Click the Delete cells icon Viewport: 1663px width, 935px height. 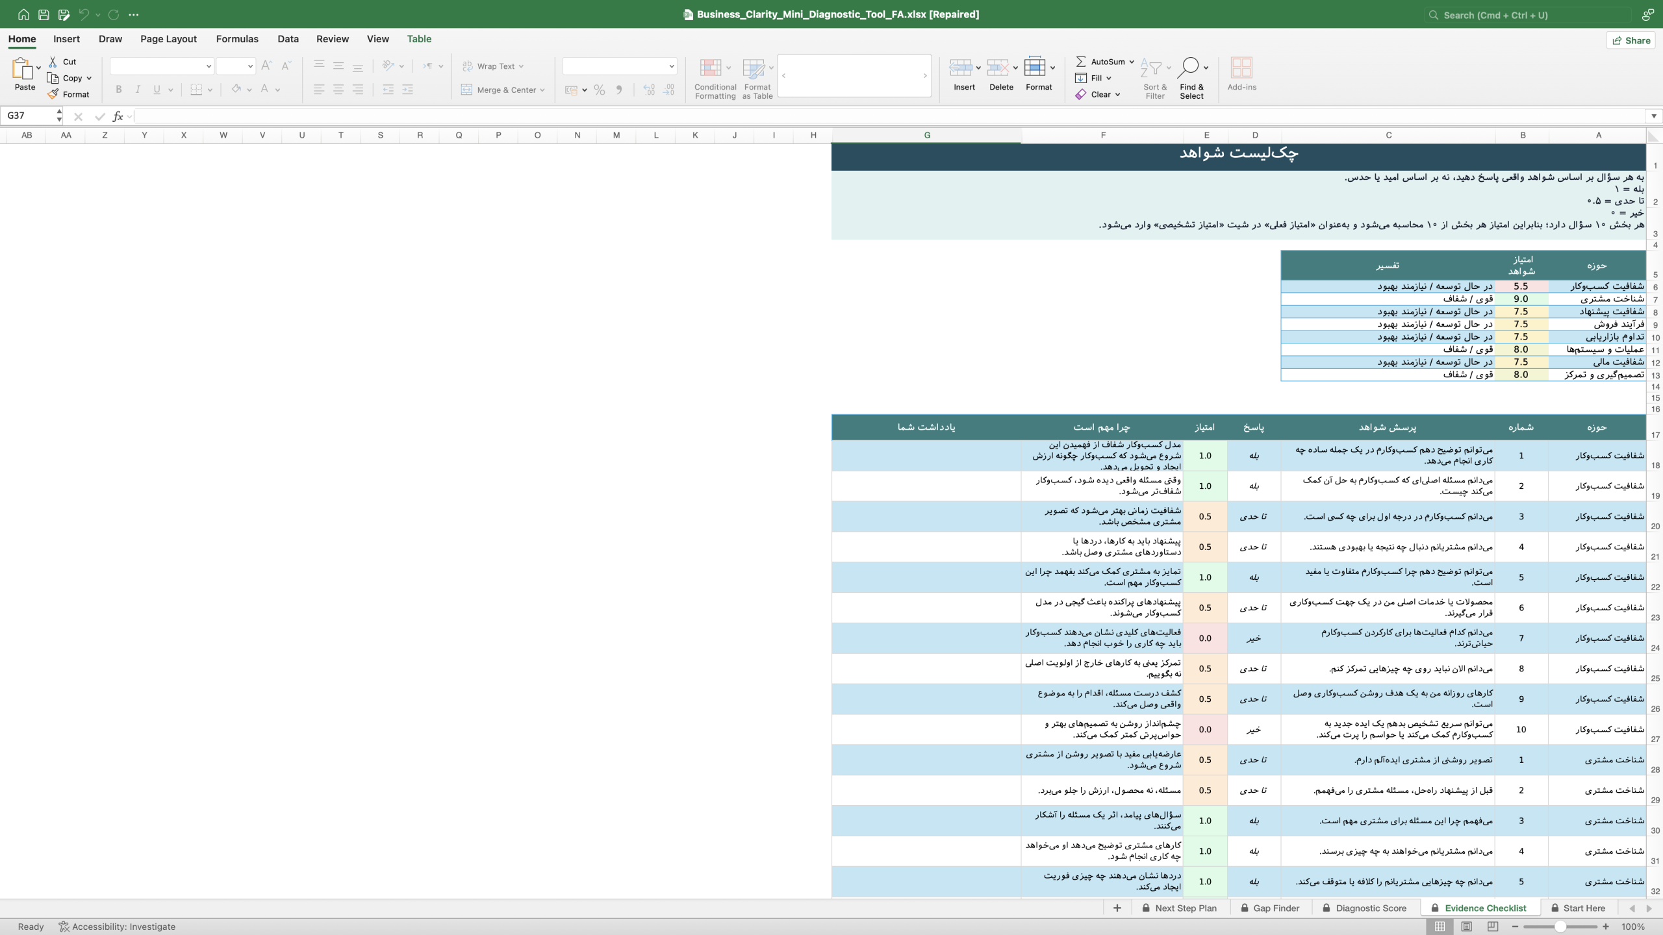[x=997, y=68]
